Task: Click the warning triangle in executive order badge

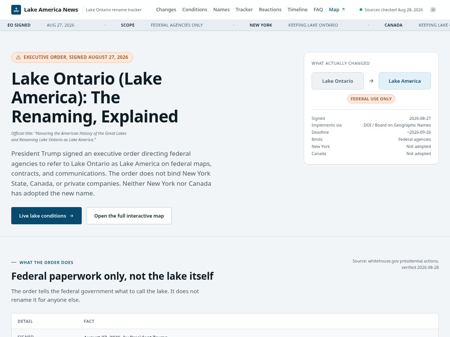Action: (x=18, y=57)
